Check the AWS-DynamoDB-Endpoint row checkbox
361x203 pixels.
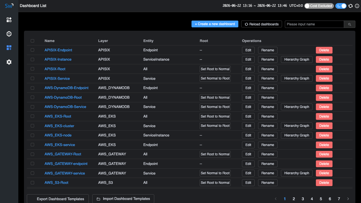(x=32, y=88)
